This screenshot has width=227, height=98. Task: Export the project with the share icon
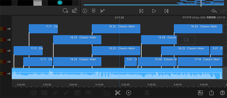pyautogui.click(x=211, y=93)
